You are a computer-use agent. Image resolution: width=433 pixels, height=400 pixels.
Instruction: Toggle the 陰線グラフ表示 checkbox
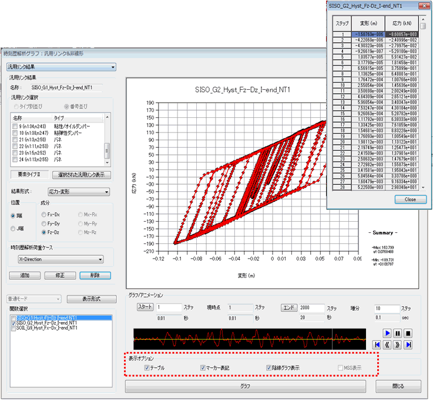pos(268,368)
